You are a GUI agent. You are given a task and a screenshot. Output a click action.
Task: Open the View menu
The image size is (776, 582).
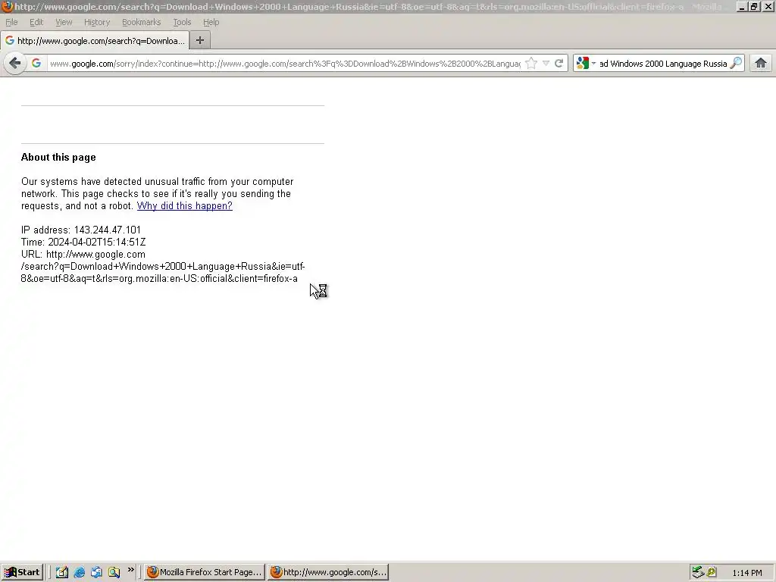tap(64, 22)
